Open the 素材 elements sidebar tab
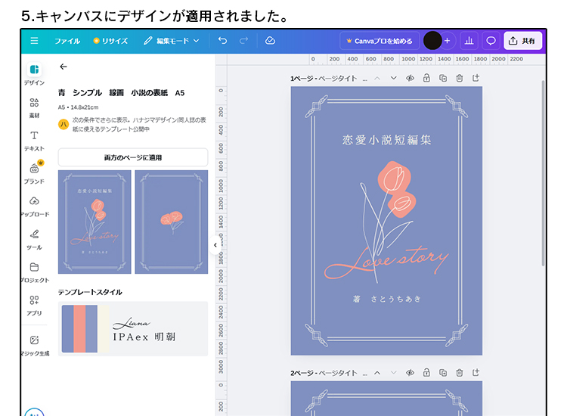 pos(34,107)
